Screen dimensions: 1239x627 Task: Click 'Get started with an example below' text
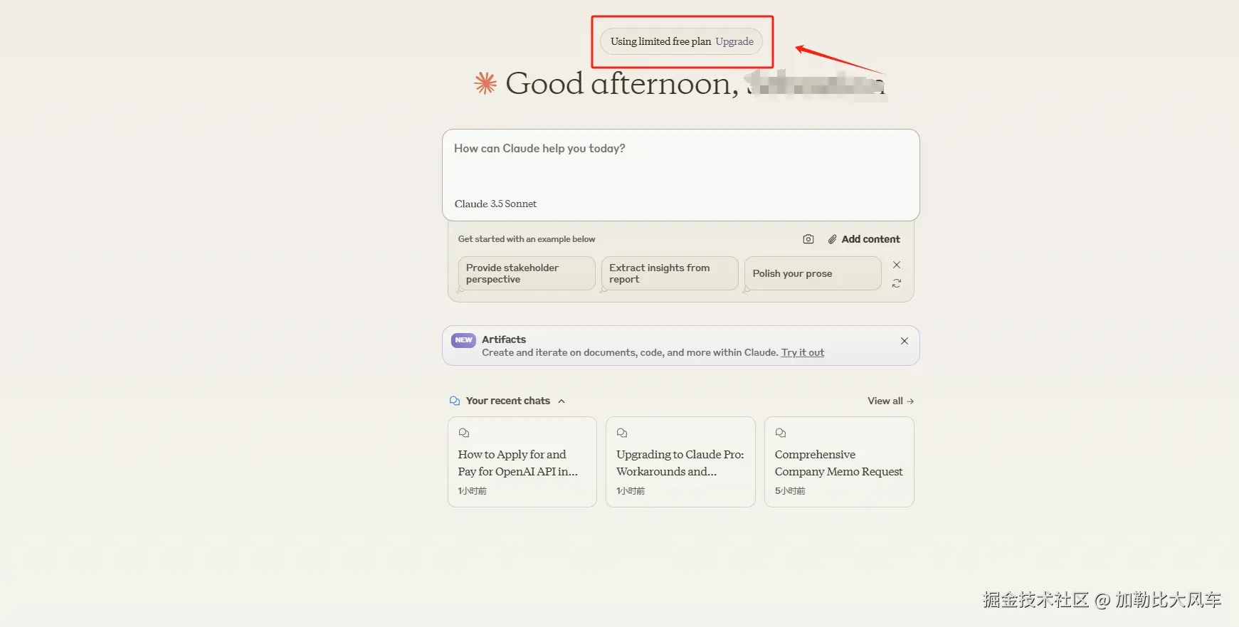point(527,239)
